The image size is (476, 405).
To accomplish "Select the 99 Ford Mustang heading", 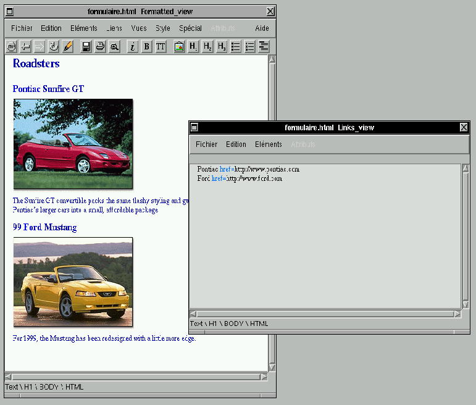I will point(44,227).
